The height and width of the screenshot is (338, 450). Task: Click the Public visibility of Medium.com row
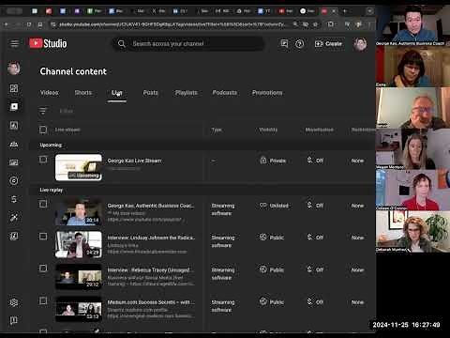[272, 301]
